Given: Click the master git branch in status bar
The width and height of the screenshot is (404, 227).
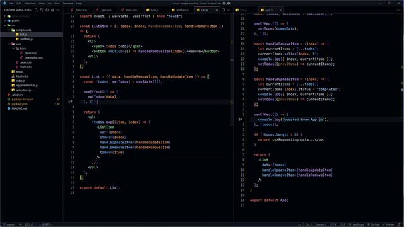Looking at the screenshot, I should pyautogui.click(x=9, y=224).
